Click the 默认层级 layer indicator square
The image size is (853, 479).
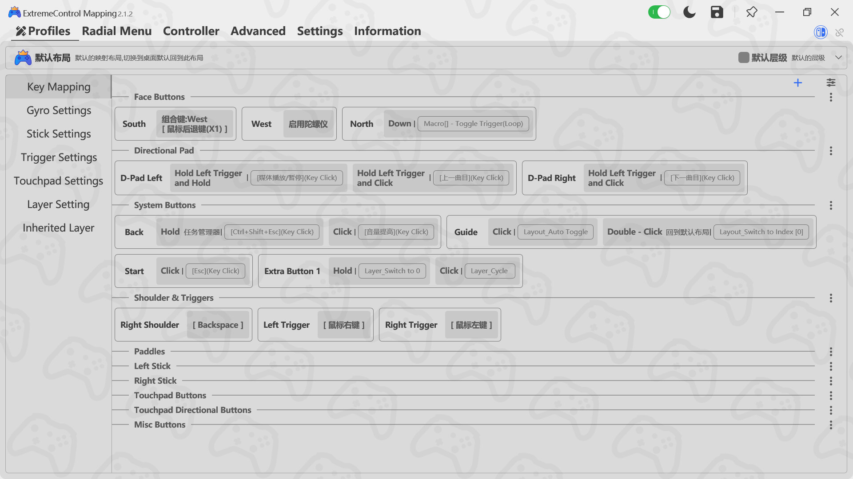coord(744,57)
